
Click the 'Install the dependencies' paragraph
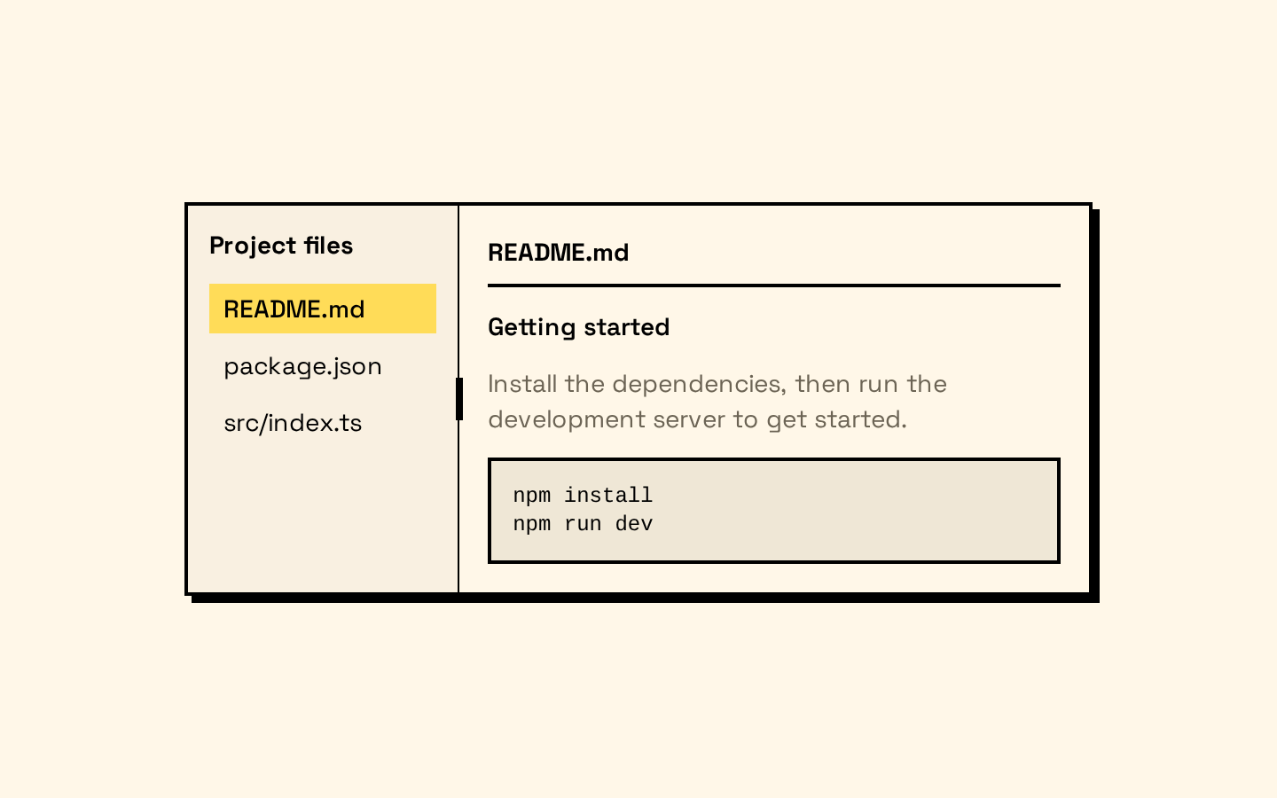point(717,402)
